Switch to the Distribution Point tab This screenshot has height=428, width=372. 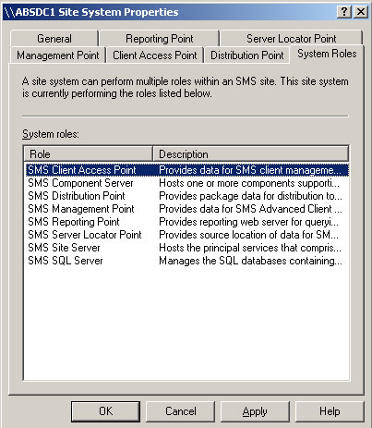[x=246, y=55]
